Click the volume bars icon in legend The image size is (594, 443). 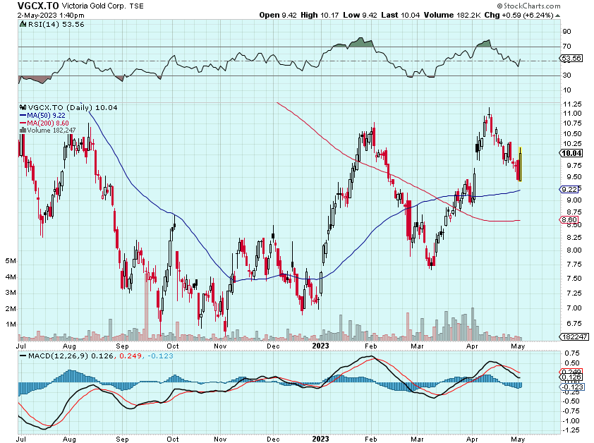pyautogui.click(x=23, y=131)
